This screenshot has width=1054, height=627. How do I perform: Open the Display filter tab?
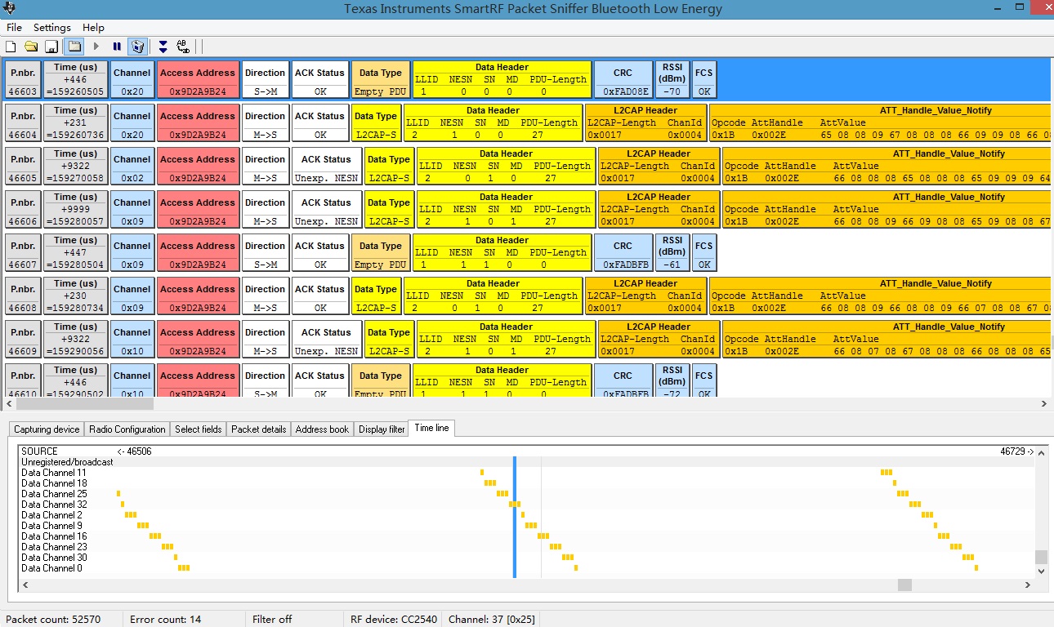[382, 429]
